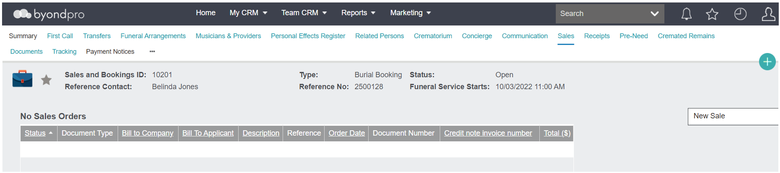780x173 pixels.
Task: Sort by Bill To Applicant column
Action: [208, 133]
